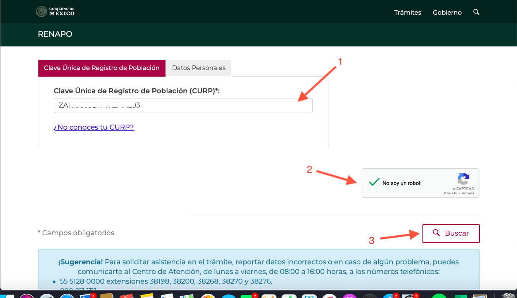Select the Clave Única de Registro de Población tab
The image size is (517, 298).
(x=102, y=68)
